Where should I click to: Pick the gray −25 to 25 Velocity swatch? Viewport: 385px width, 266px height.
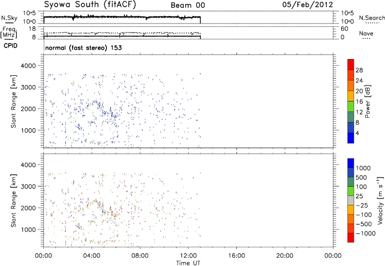click(351, 200)
